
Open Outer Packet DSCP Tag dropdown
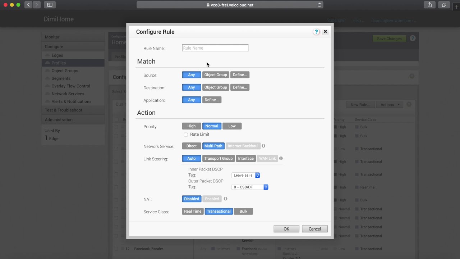[x=250, y=187]
